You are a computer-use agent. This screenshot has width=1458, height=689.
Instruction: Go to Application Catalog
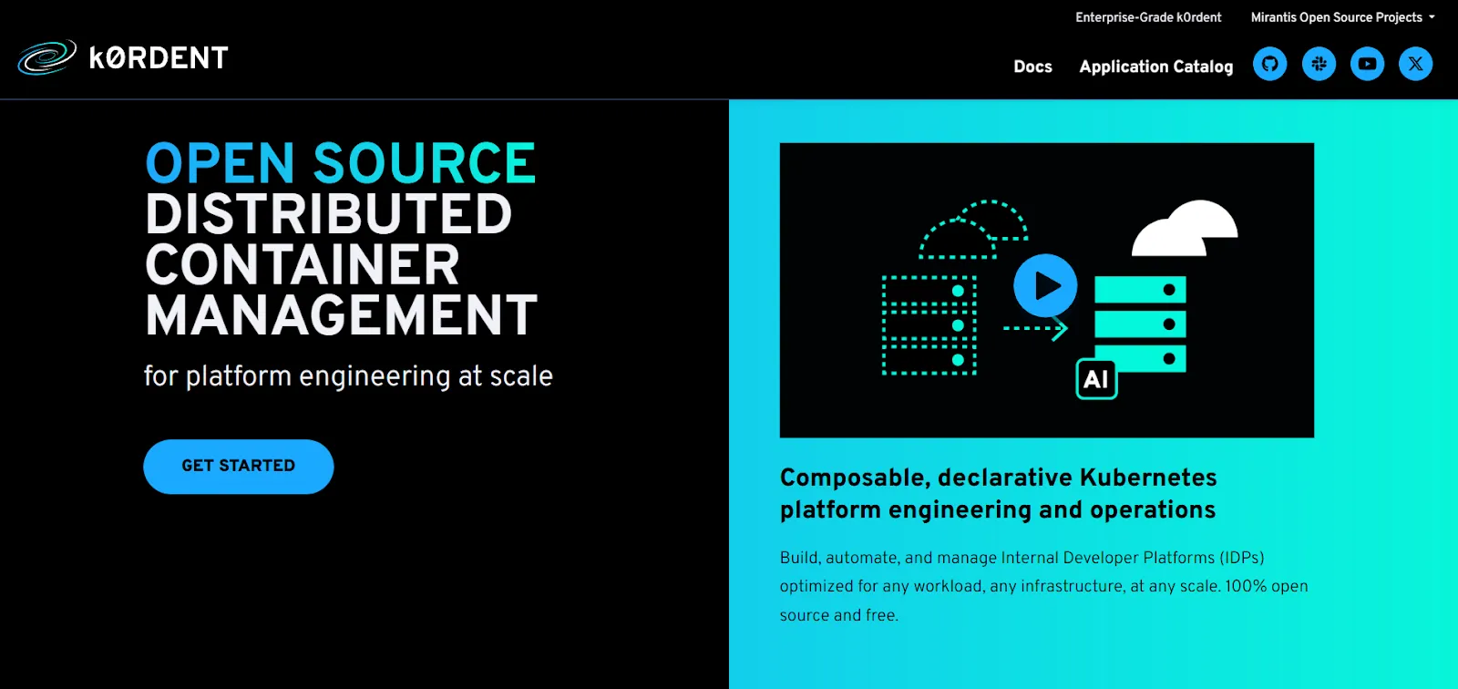(1155, 67)
